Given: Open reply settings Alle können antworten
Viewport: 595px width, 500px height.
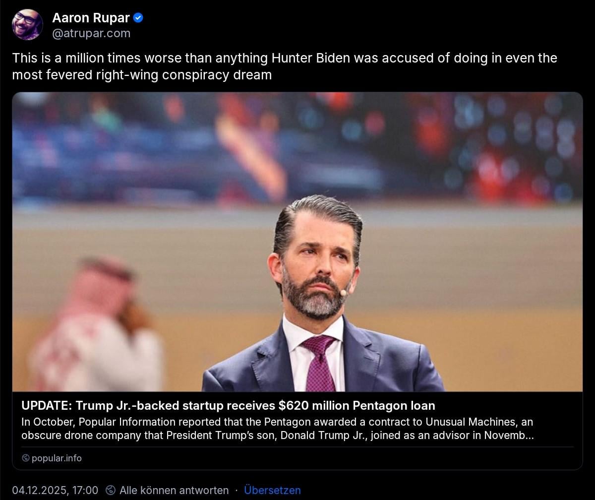Looking at the screenshot, I should tap(174, 491).
